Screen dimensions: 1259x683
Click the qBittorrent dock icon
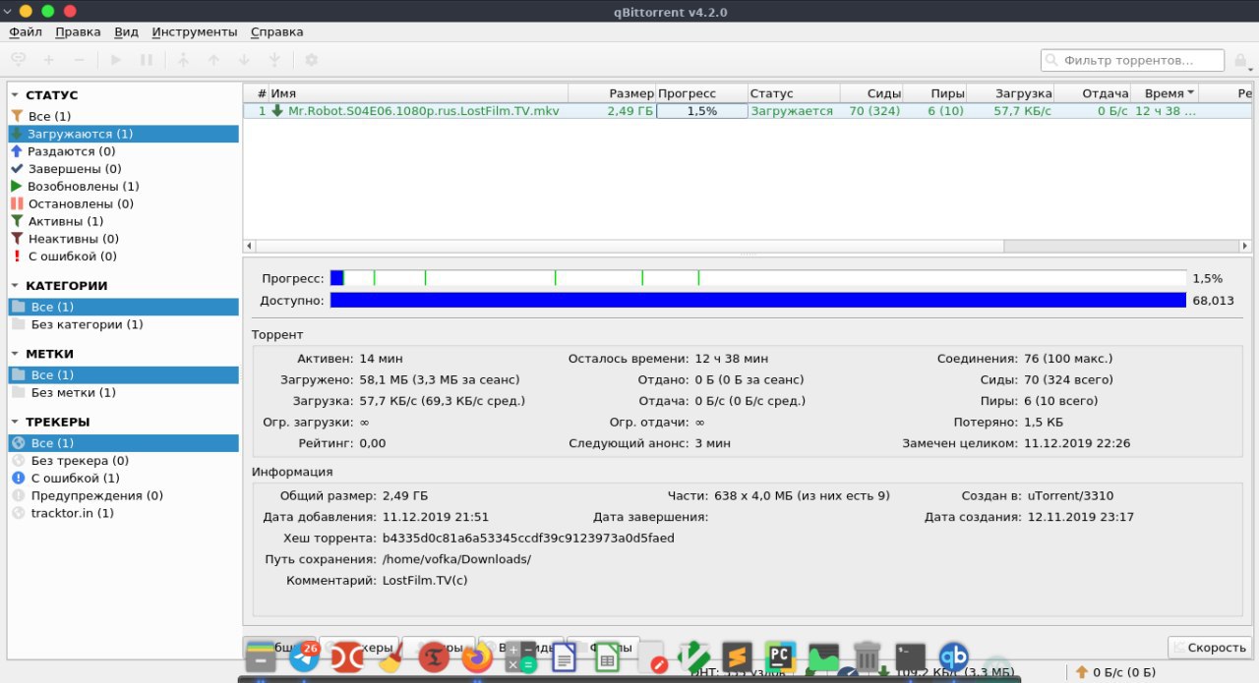click(x=954, y=657)
